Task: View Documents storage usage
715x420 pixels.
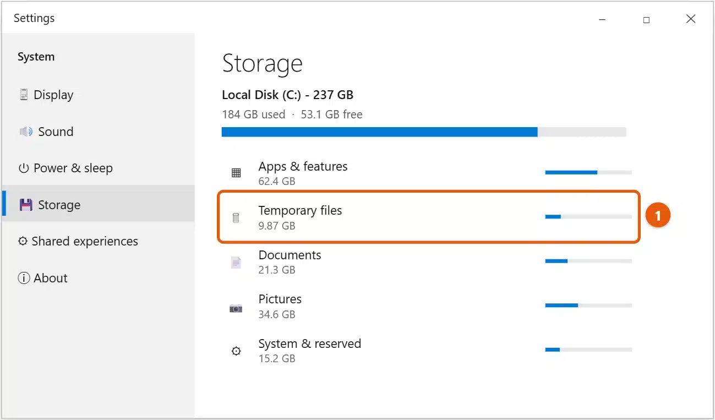Action: [x=429, y=262]
